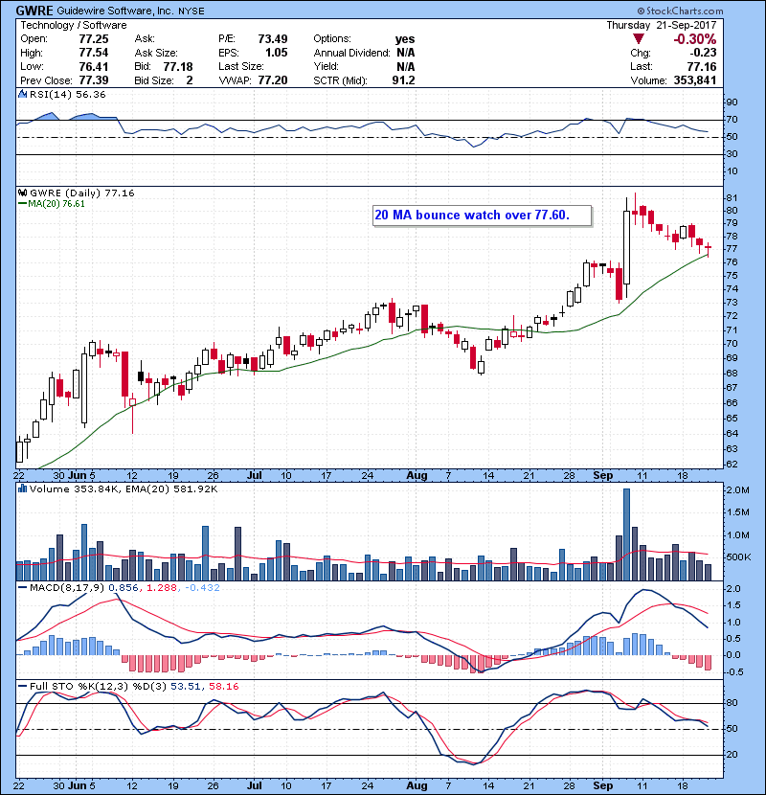Open the StockCharts.com credit link
This screenshot has width=766, height=795.
[x=681, y=11]
